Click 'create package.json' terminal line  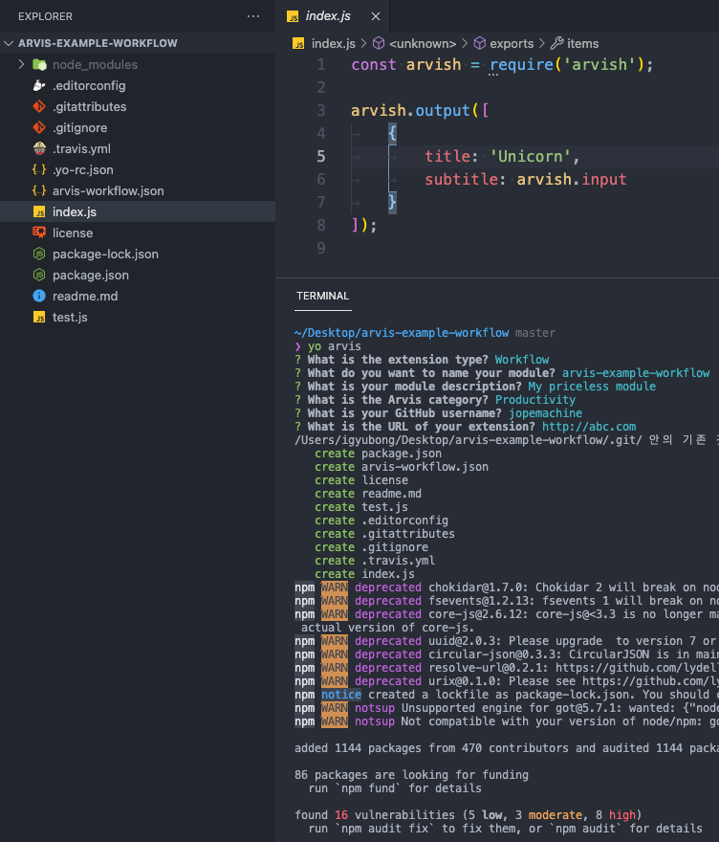click(x=378, y=454)
